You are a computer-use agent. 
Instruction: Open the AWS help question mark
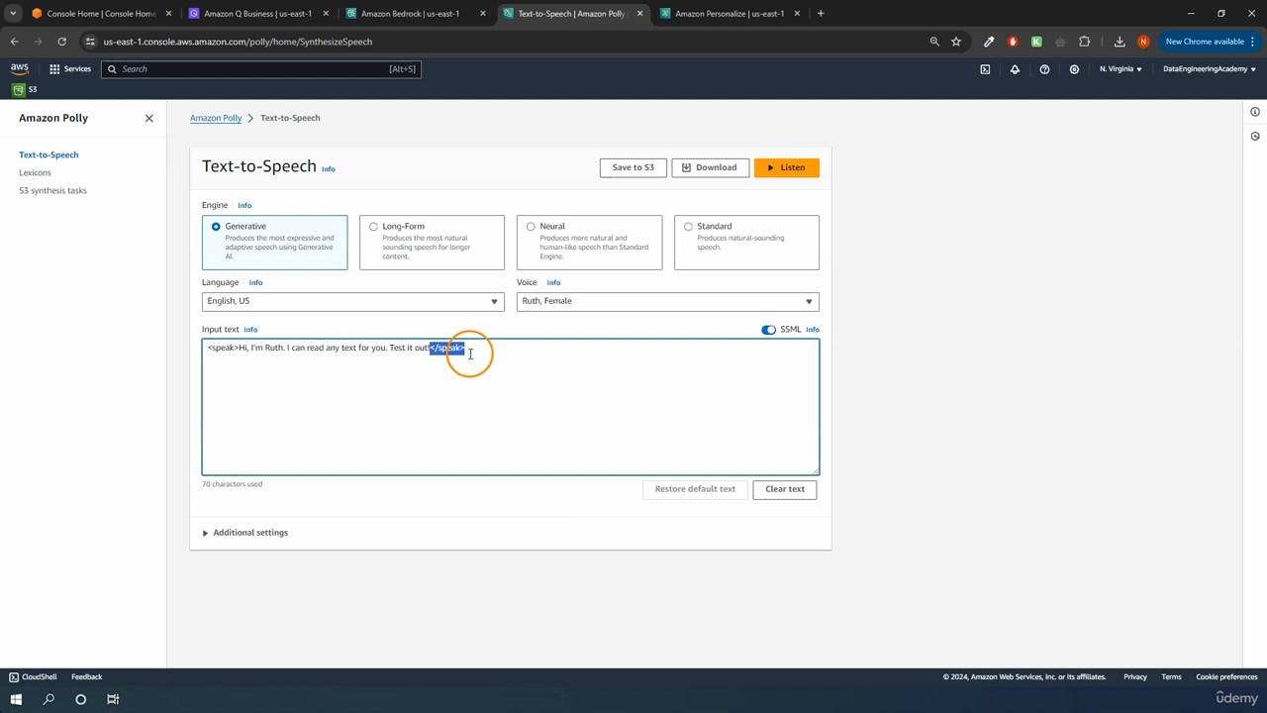pos(1044,69)
